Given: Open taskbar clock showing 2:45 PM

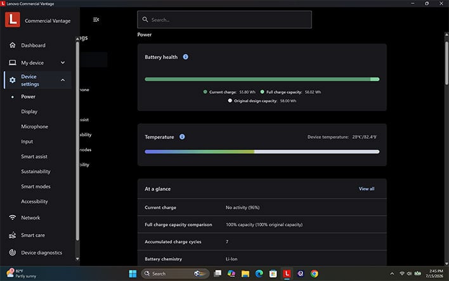Looking at the screenshot, I should tap(434, 273).
